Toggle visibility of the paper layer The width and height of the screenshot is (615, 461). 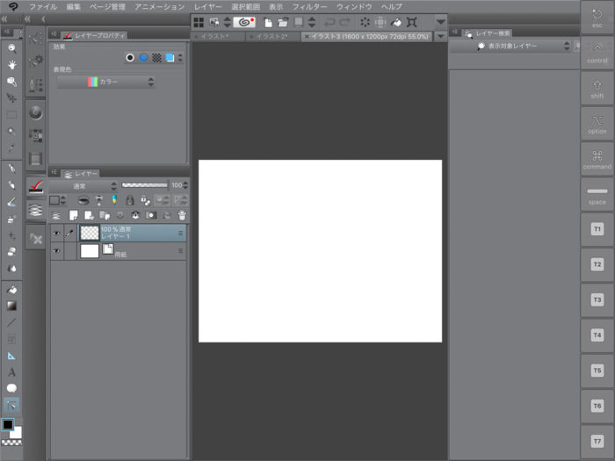(x=56, y=251)
